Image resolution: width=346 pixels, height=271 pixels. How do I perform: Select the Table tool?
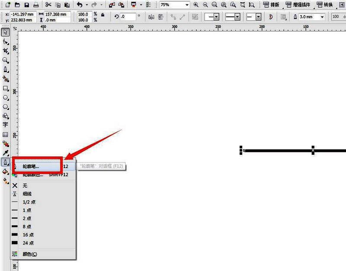point(6,134)
